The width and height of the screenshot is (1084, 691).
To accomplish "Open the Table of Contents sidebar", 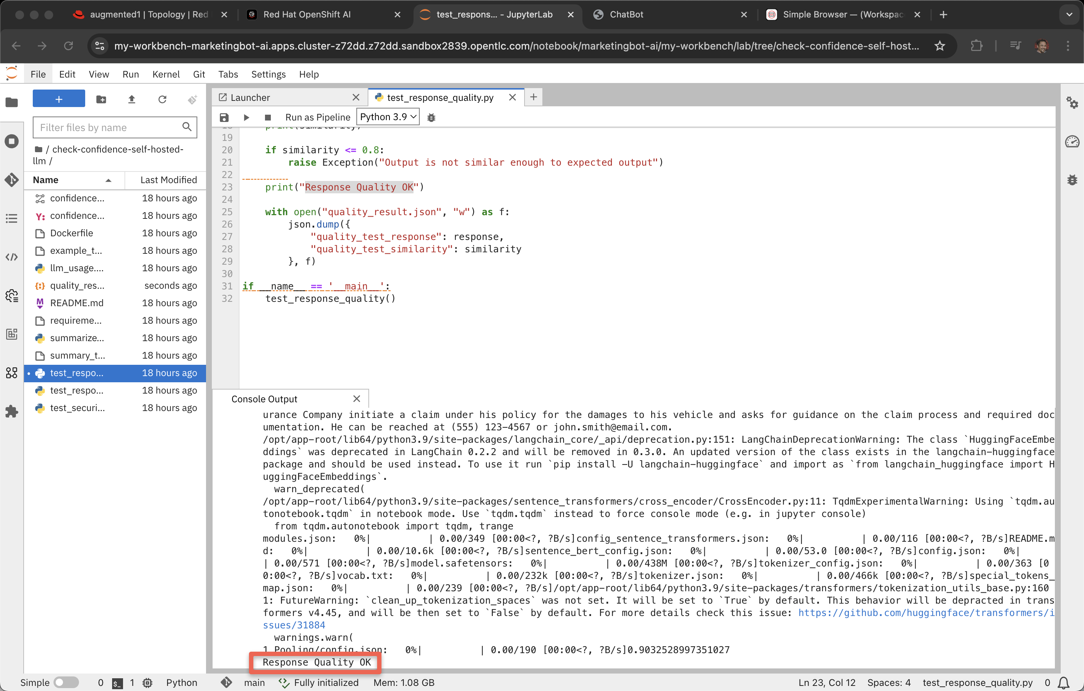I will click(x=12, y=219).
